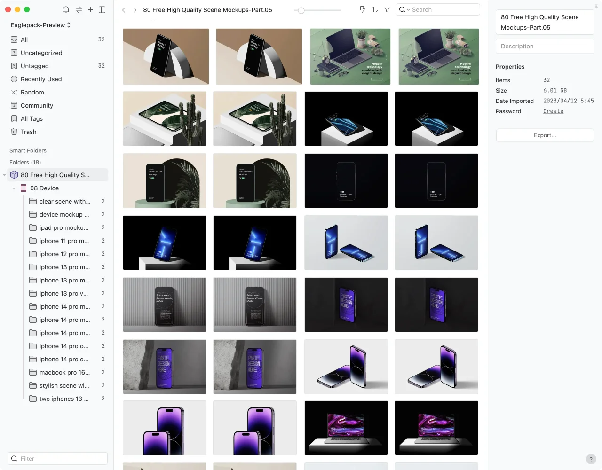Viewport: 602px width, 470px height.
Task: Open the Eaglepack-Preview library dropdown
Action: coord(40,25)
